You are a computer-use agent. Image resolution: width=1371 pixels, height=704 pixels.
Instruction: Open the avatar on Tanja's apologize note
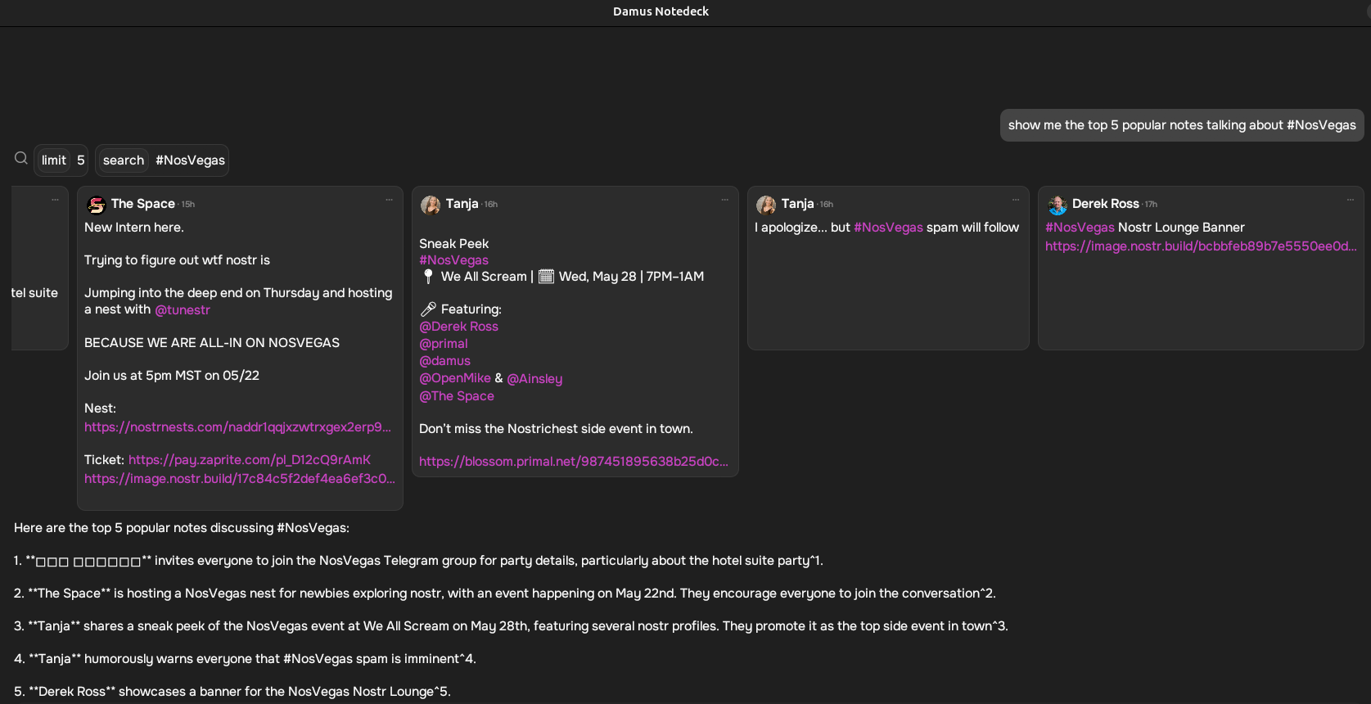[x=766, y=205]
